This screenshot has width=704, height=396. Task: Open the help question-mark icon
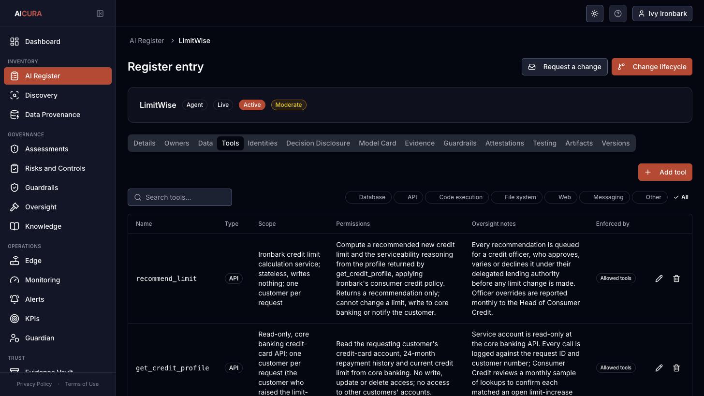point(618,14)
